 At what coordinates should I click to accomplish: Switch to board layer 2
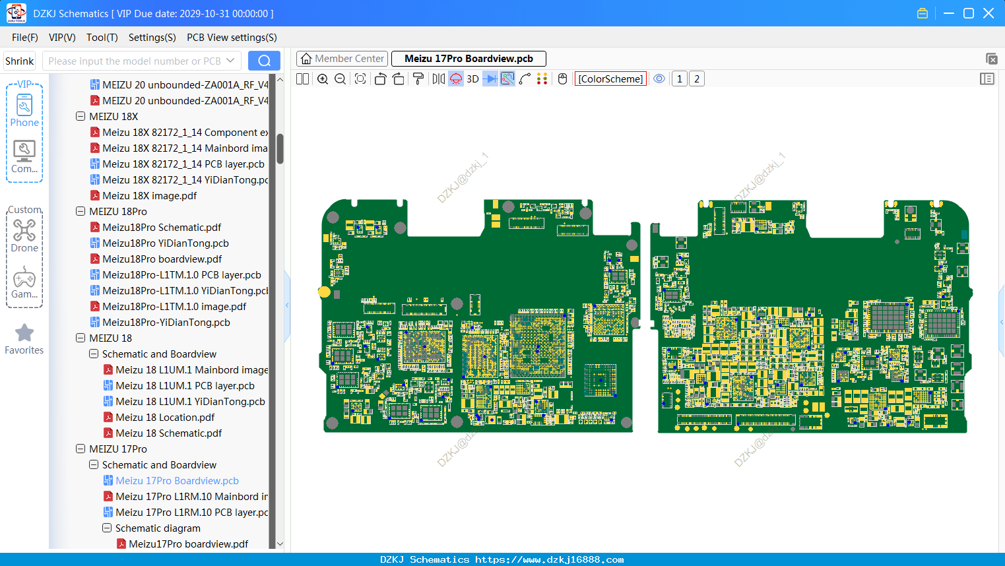pyautogui.click(x=697, y=79)
